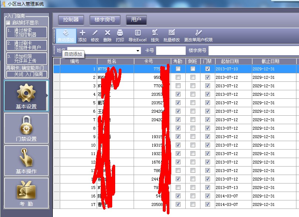The width and height of the screenshot is (299, 217).
Task: Open 基本设置 gear panel
Action: (x=26, y=96)
